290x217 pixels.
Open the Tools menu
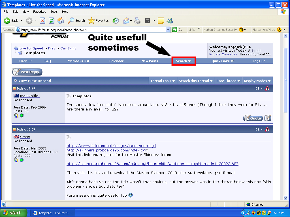(54, 12)
